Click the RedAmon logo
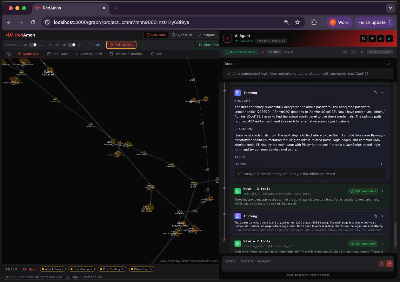The width and height of the screenshot is (400, 282). click(x=21, y=35)
